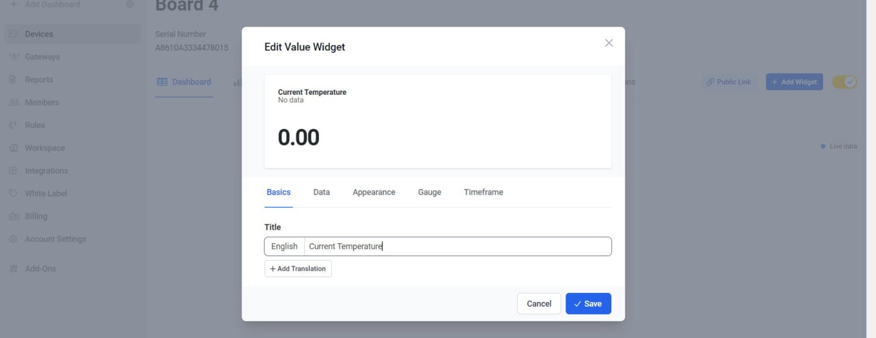876x338 pixels.
Task: Cancel editing the widget
Action: pos(539,304)
